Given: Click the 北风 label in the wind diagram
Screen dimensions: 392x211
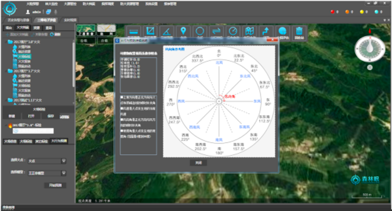Looking at the screenshot, I should [x=219, y=63].
